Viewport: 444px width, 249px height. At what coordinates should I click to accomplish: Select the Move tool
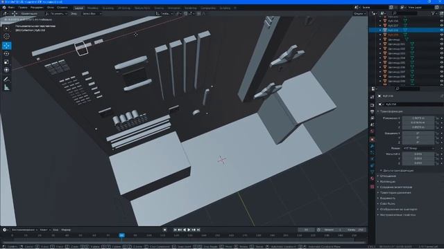(6, 46)
